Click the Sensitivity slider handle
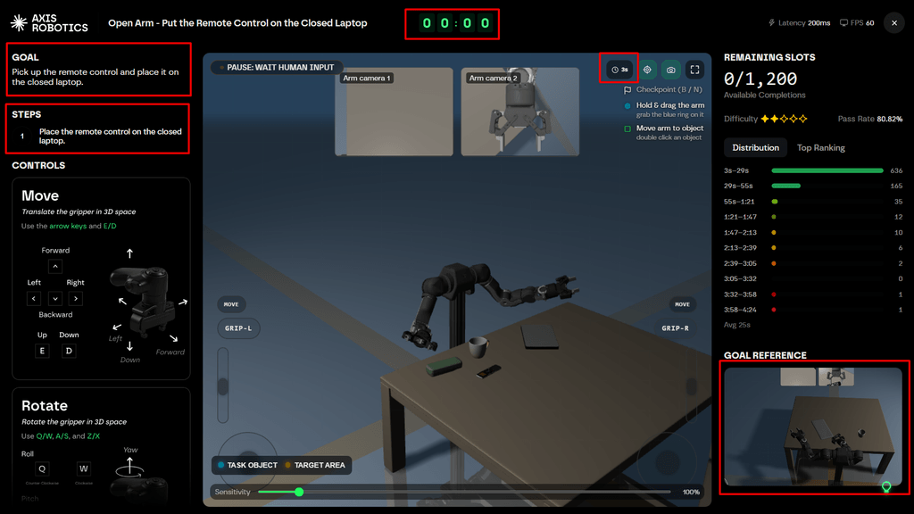 [299, 492]
